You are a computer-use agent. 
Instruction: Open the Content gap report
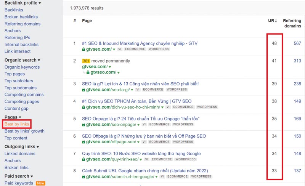click(16, 109)
